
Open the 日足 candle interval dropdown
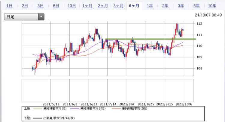(24, 17)
